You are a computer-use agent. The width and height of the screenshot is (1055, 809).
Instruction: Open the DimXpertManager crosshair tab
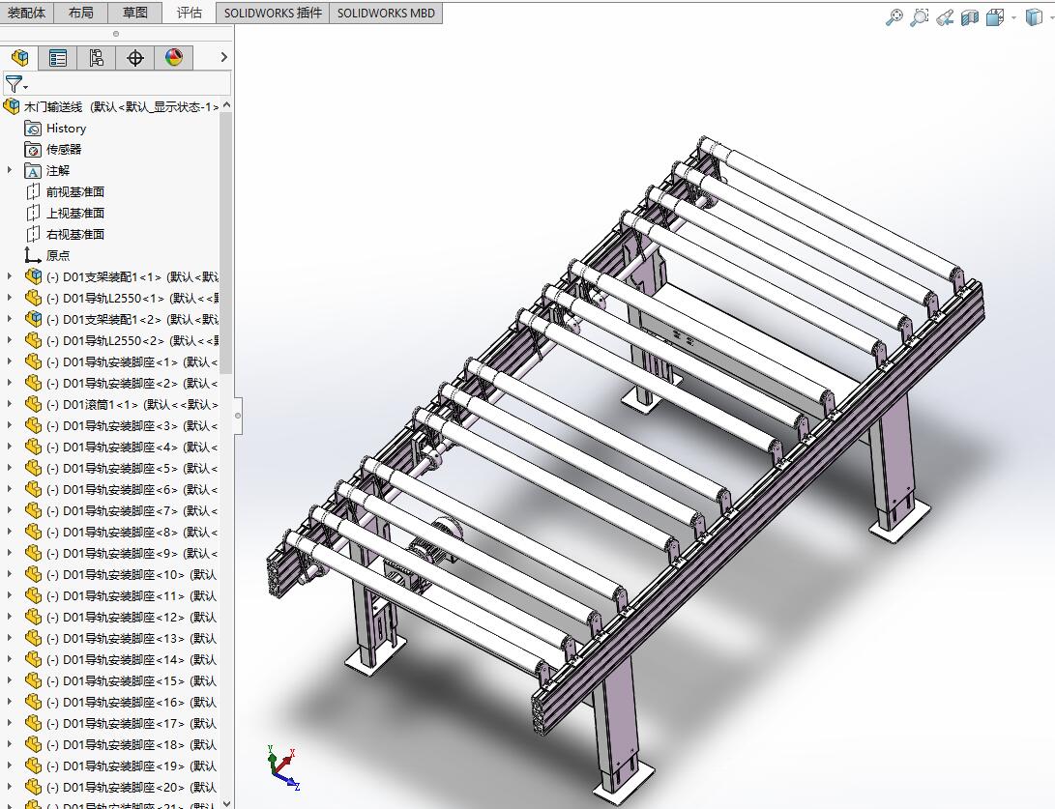(135, 58)
